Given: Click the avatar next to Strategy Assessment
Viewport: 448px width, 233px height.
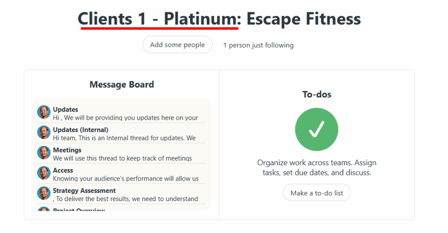Looking at the screenshot, I should tap(44, 193).
